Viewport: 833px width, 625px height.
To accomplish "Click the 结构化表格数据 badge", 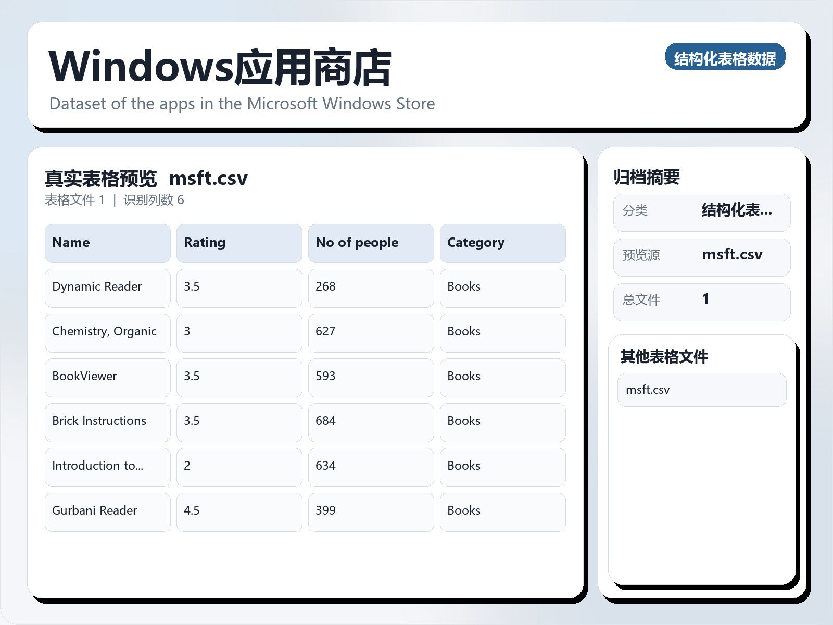I will tap(725, 57).
